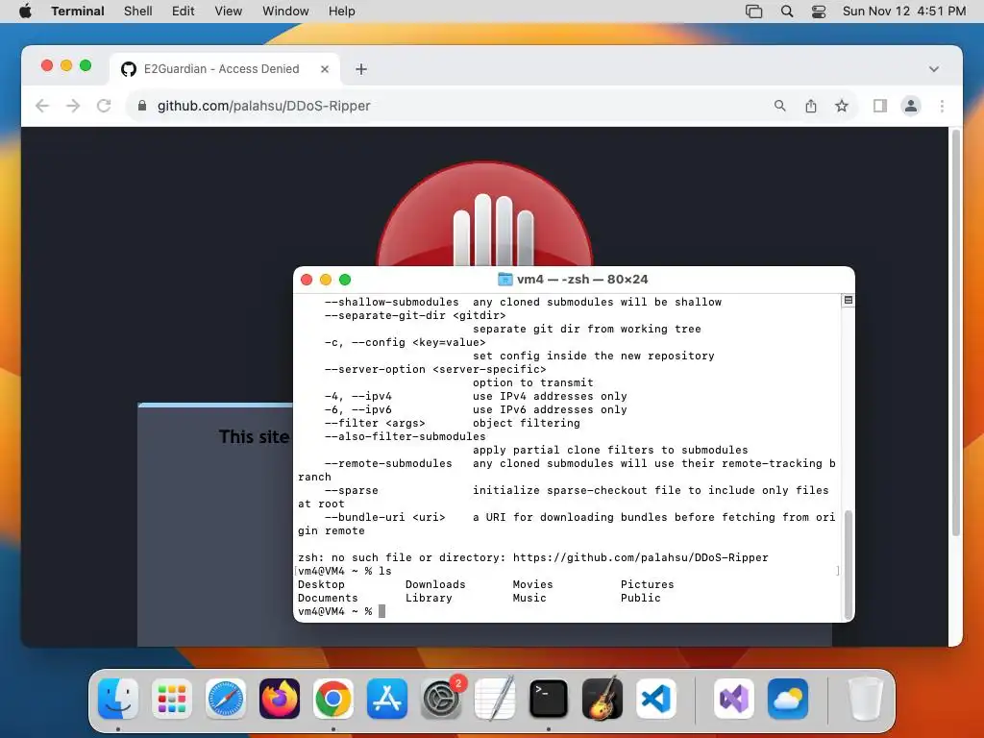Open the Chrome profile avatar
The height and width of the screenshot is (738, 984).
click(x=911, y=106)
